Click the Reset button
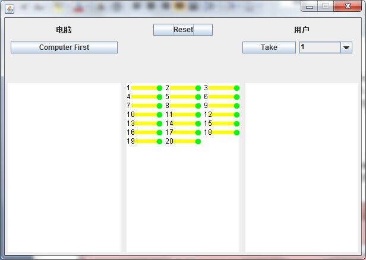Screen dimensions: 366x260 pos(183,30)
